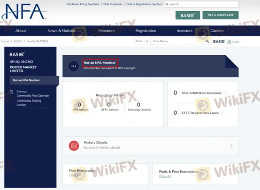Image resolution: width=260 pixels, height=190 pixels.
Task: Click into the Firm Name input field
Action: 177,41
